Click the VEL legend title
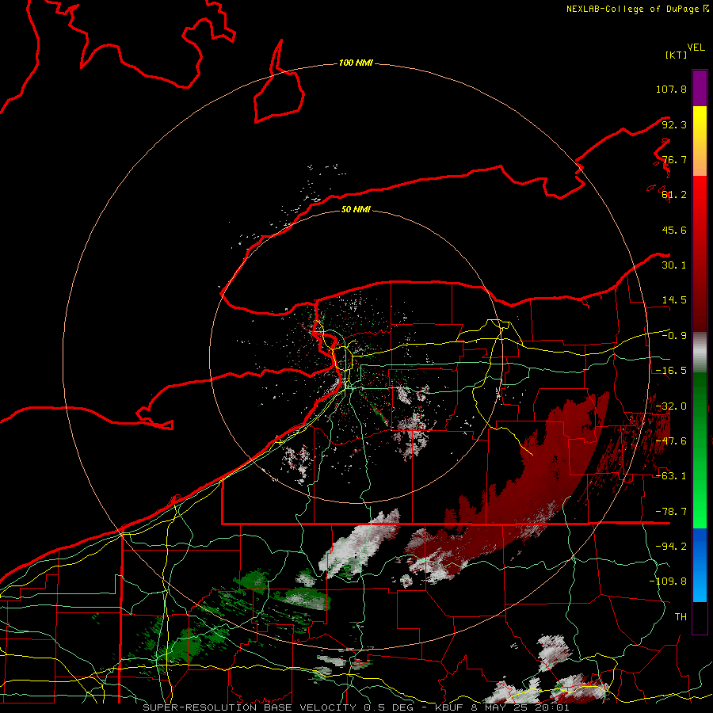Viewport: 713px width, 713px height. coord(696,48)
